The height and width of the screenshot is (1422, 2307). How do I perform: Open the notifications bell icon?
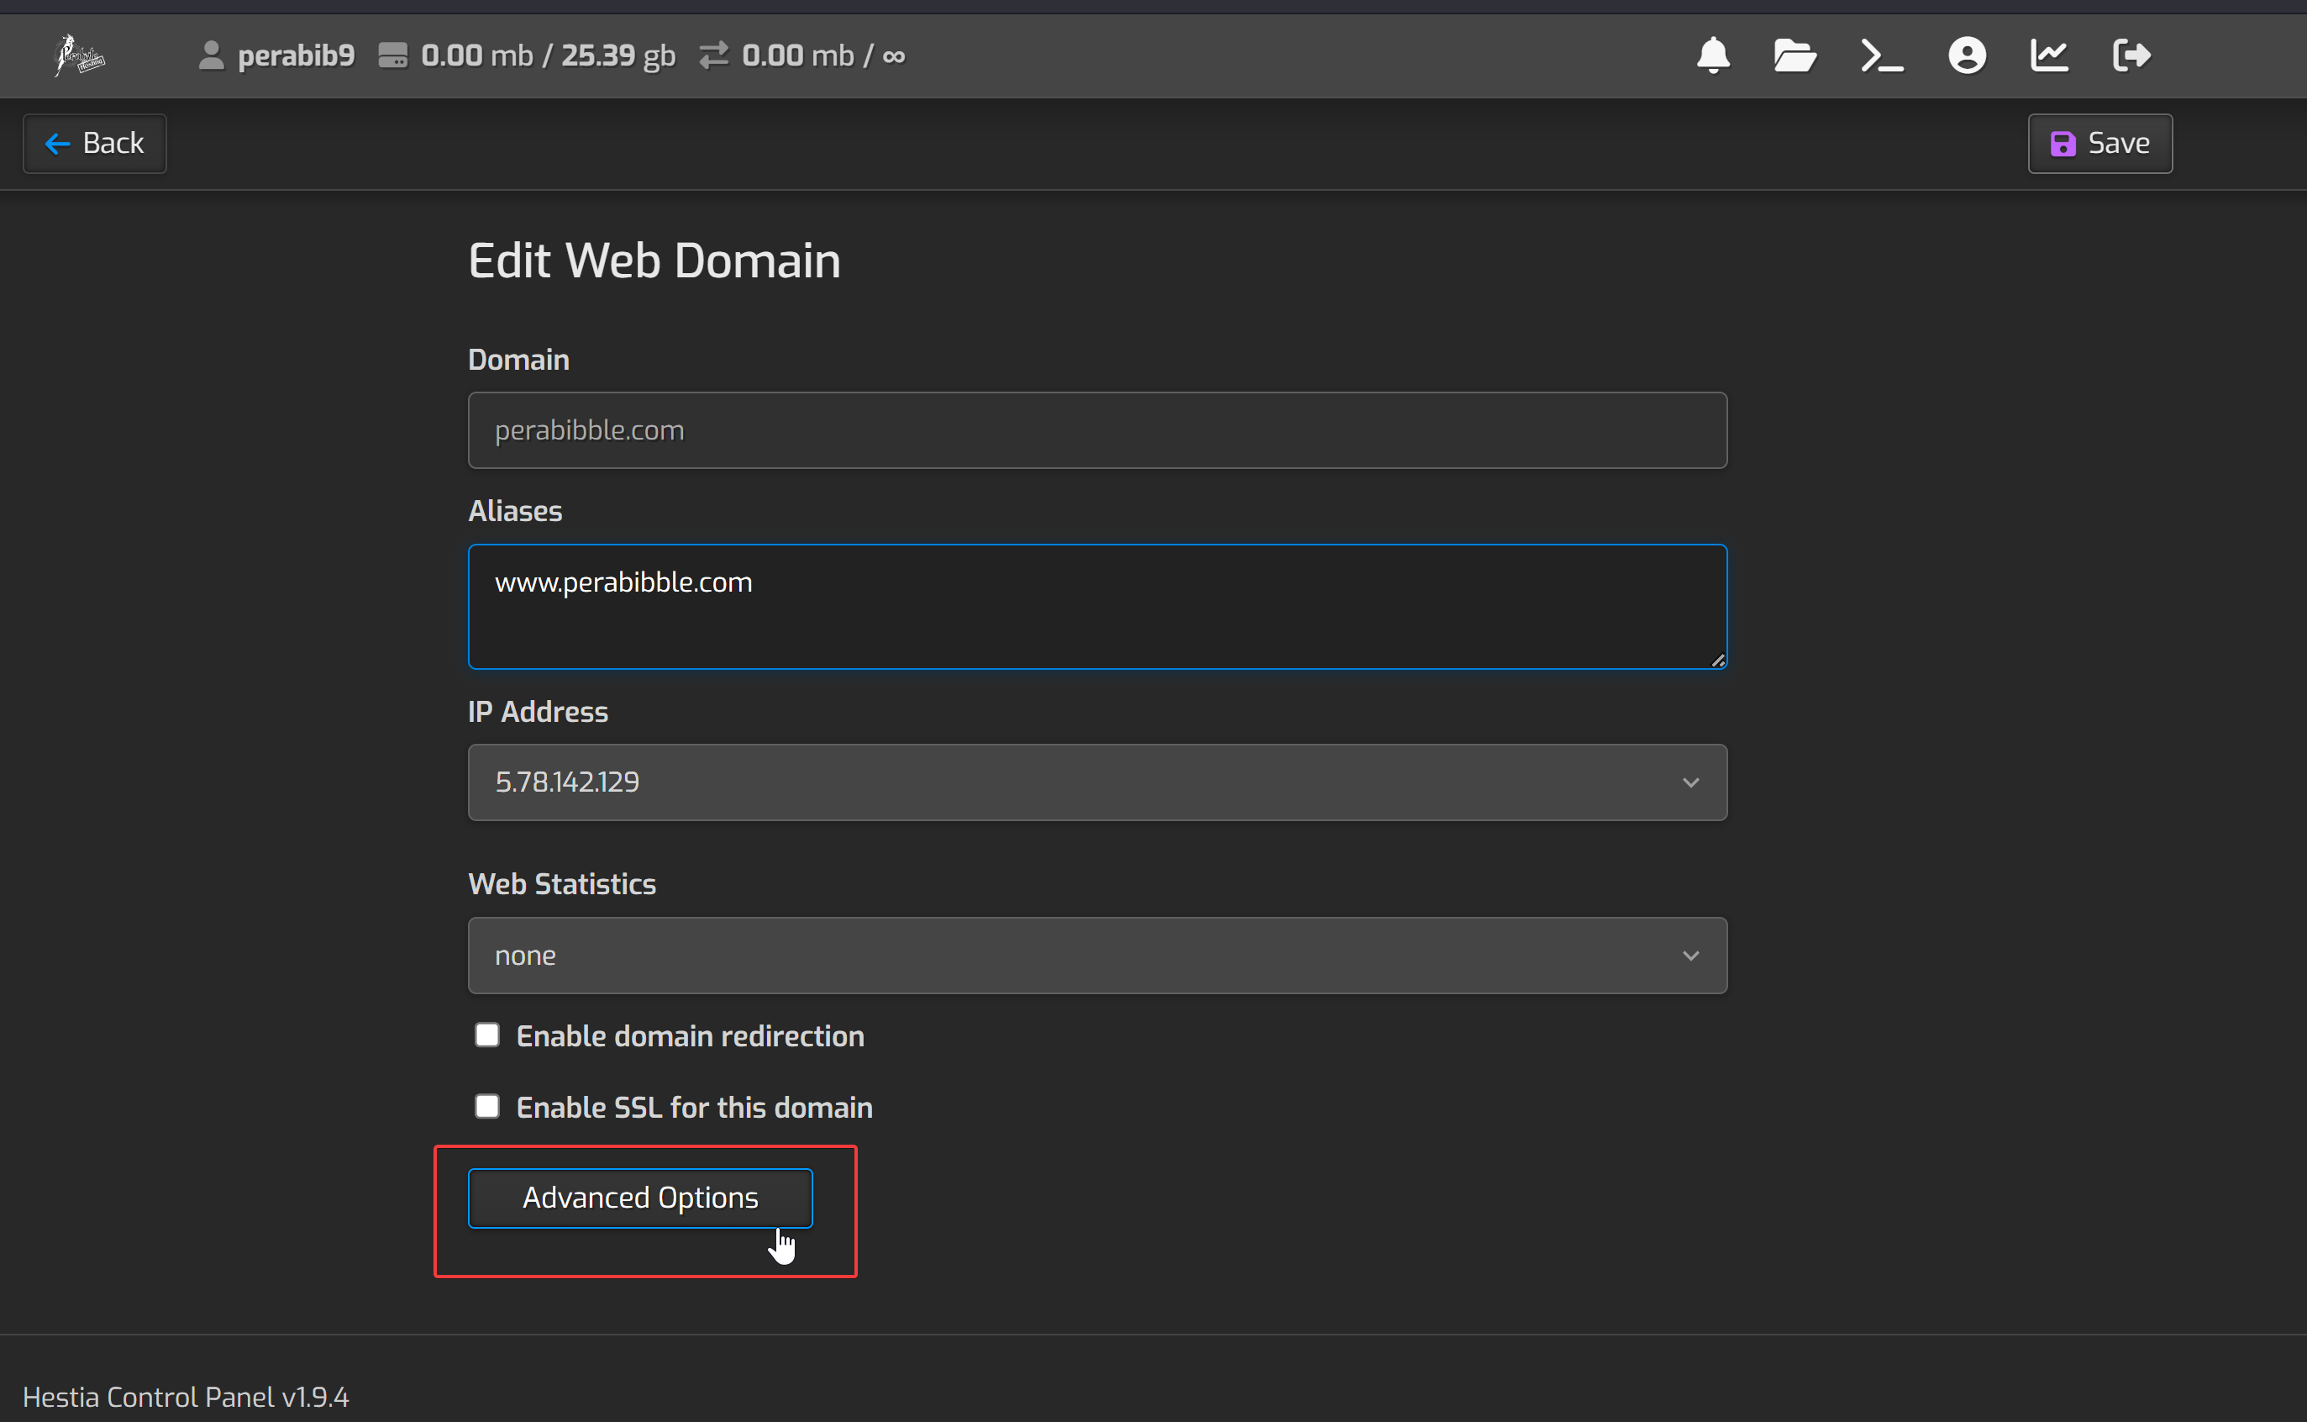click(x=1713, y=55)
